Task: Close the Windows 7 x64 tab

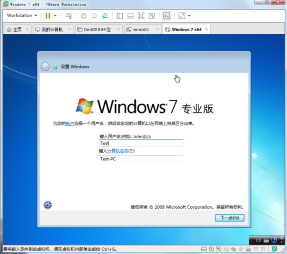Action: click(206, 29)
